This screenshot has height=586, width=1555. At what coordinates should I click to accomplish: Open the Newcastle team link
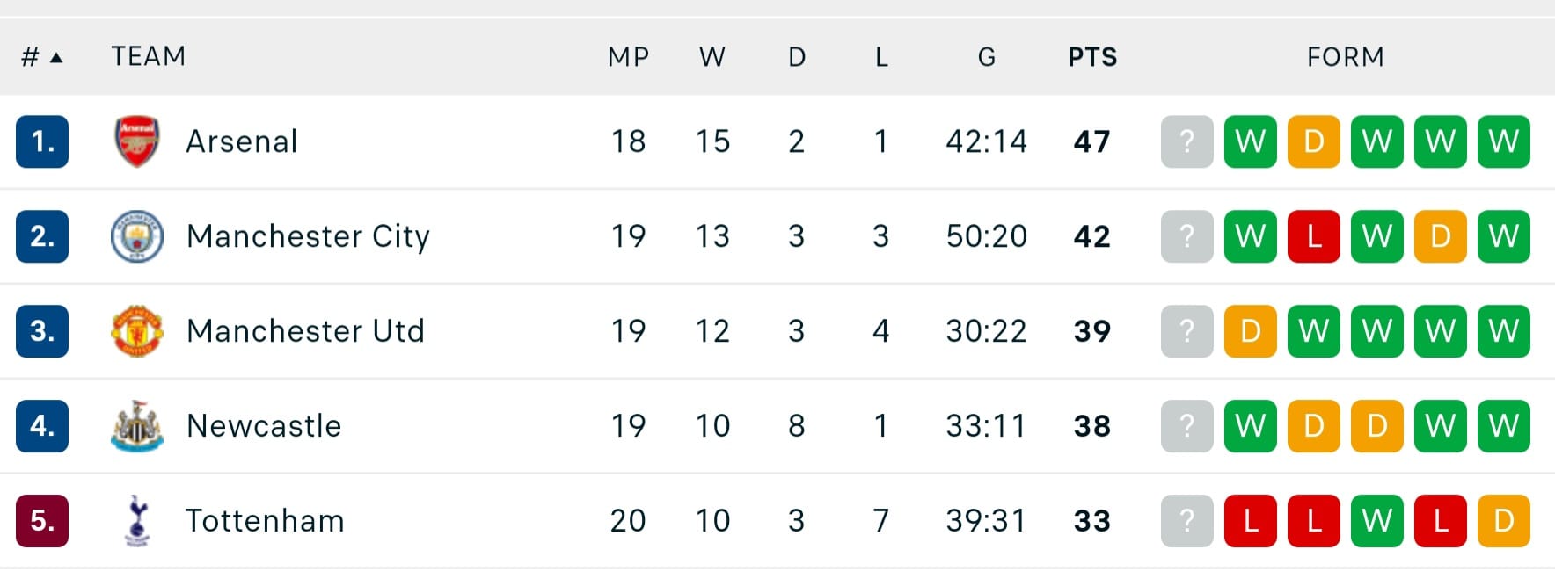[264, 426]
